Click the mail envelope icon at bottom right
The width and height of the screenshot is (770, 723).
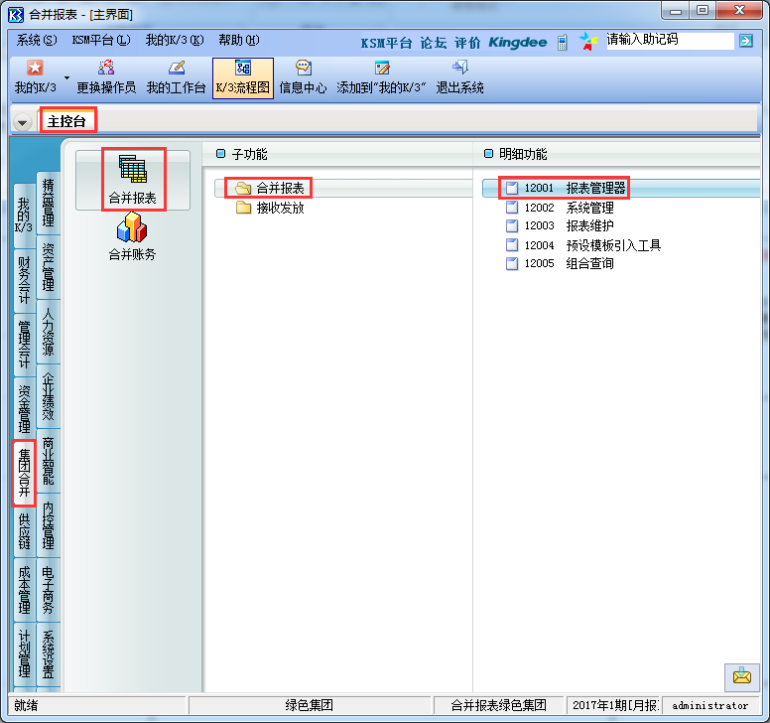pos(741,676)
